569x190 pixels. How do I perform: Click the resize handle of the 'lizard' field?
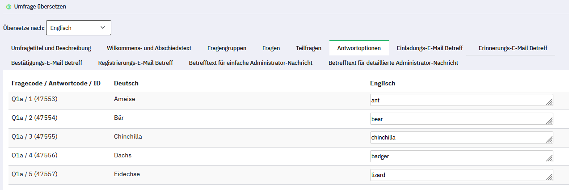549,177
